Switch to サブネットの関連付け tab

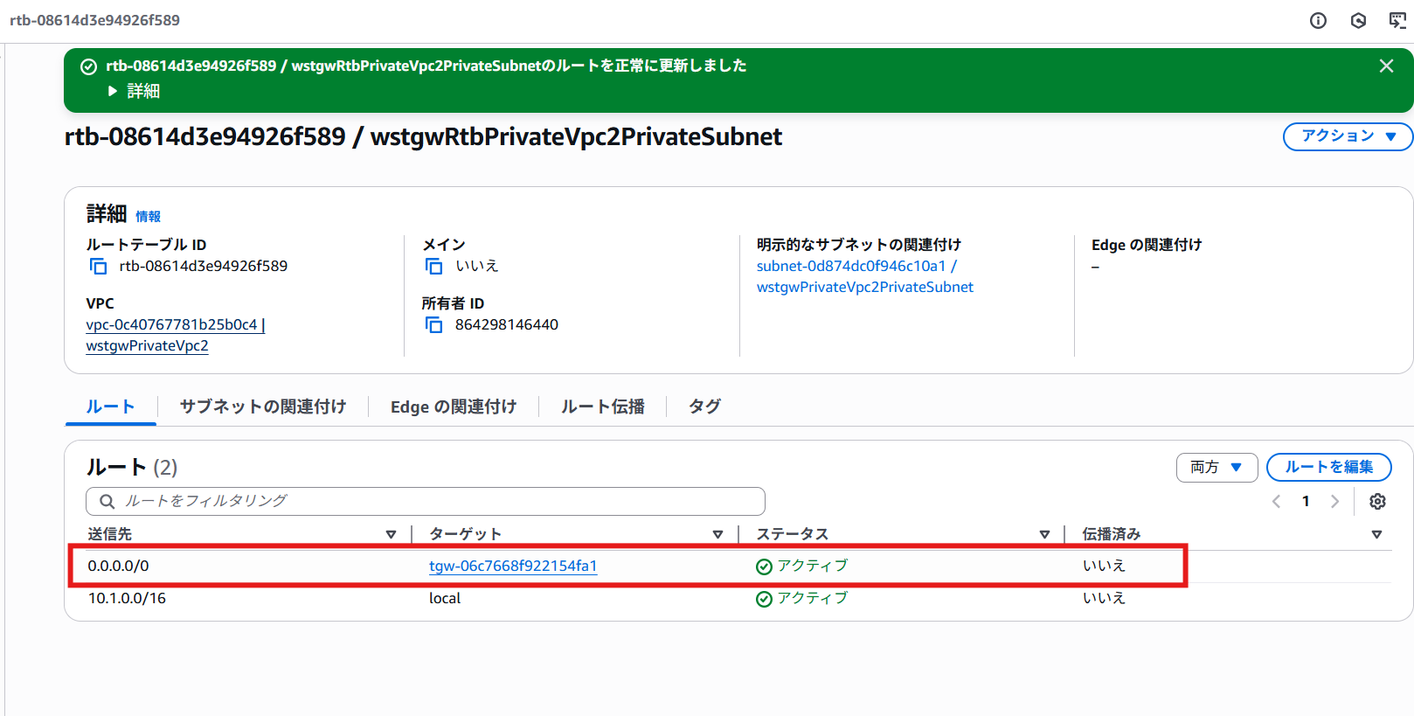click(x=263, y=407)
